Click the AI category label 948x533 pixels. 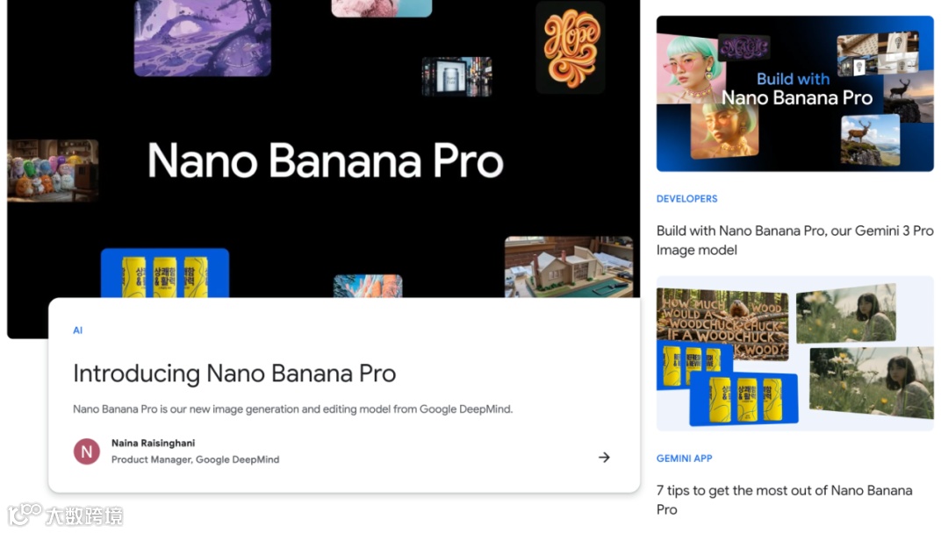tap(77, 330)
